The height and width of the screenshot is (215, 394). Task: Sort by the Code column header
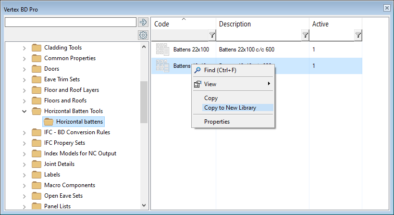click(183, 24)
